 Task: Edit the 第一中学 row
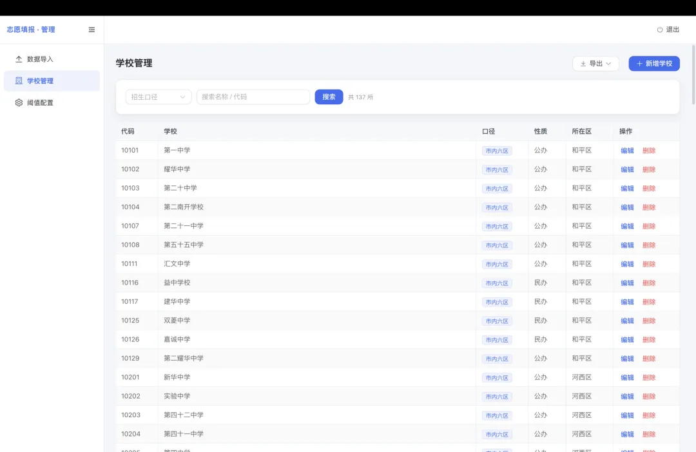[627, 151]
